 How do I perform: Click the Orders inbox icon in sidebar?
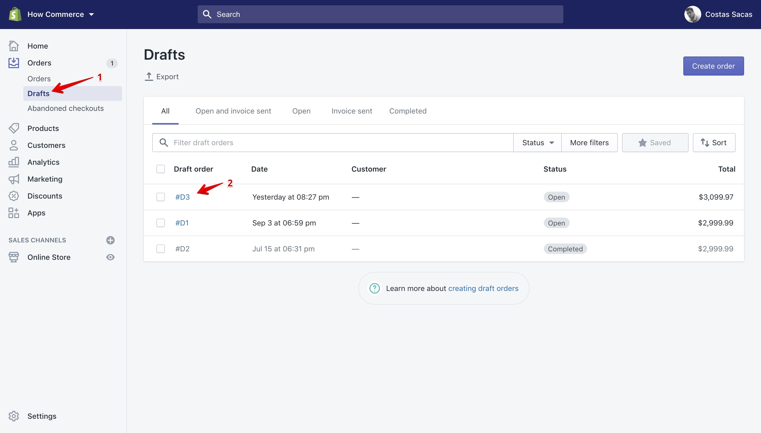click(x=14, y=63)
